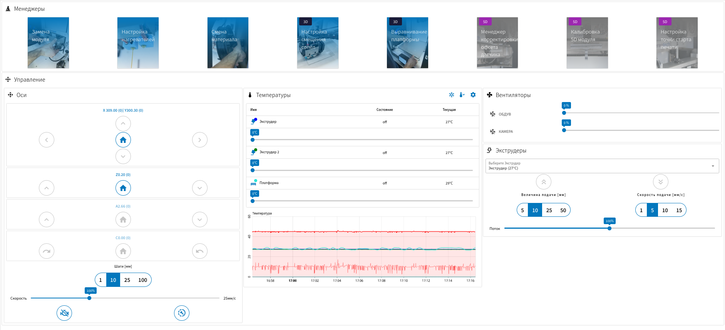The height and width of the screenshot is (330, 725).
Task: Launch Выравнивание платформы wizard
Action: pyautogui.click(x=407, y=43)
